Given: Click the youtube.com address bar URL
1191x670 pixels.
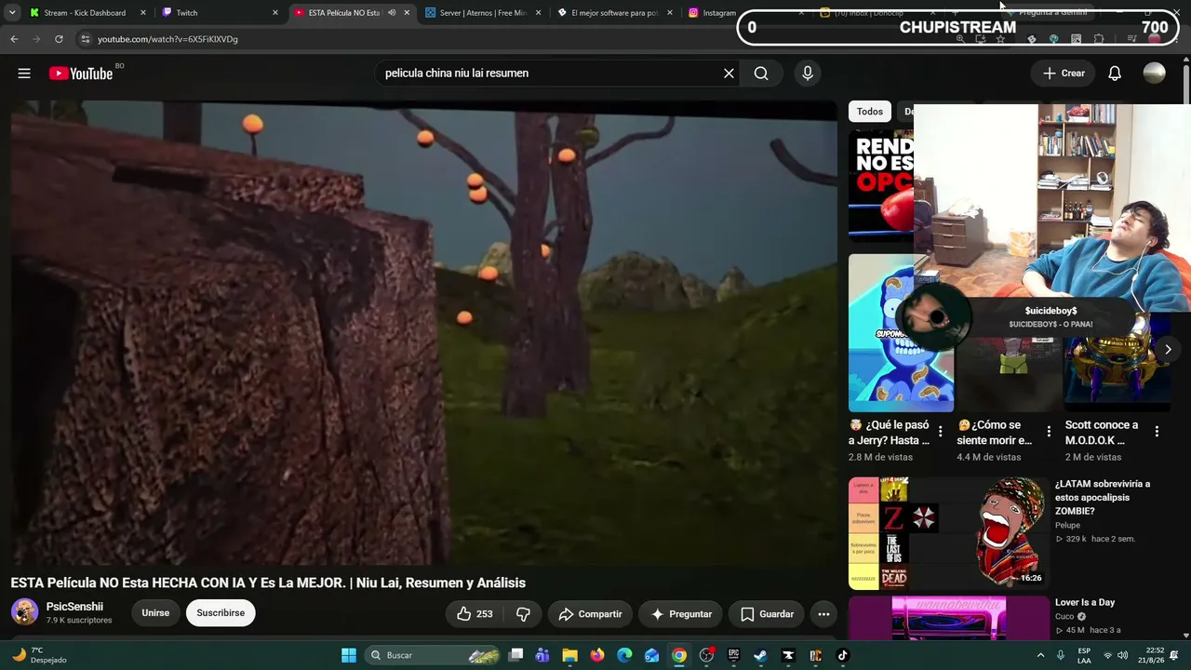Looking at the screenshot, I should click(x=167, y=40).
